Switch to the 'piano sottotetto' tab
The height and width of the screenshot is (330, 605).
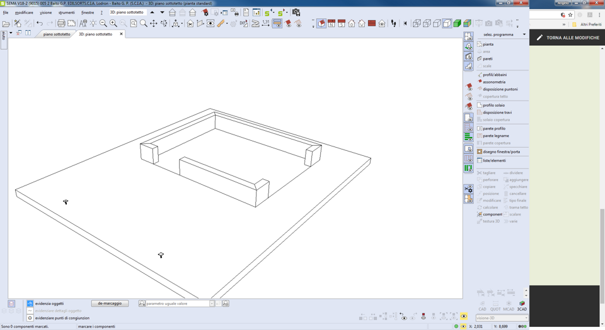pos(57,35)
